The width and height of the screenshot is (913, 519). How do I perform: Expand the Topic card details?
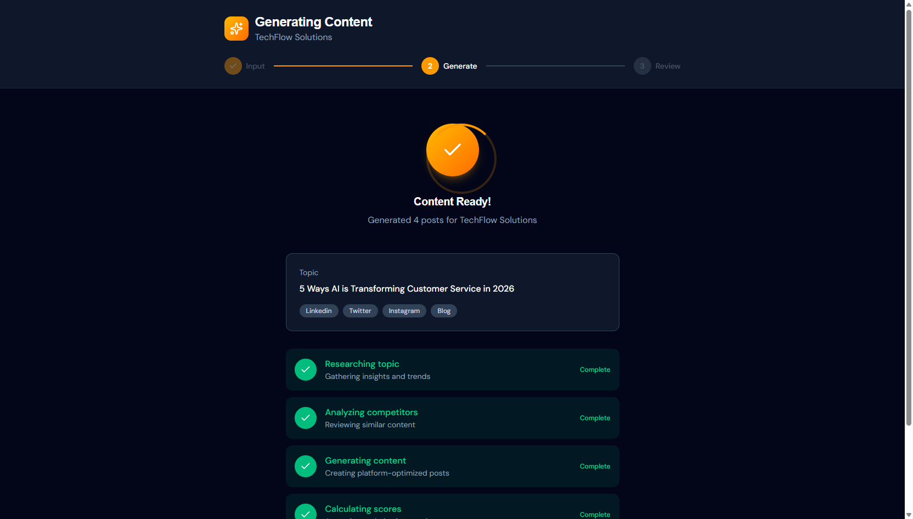(452, 292)
